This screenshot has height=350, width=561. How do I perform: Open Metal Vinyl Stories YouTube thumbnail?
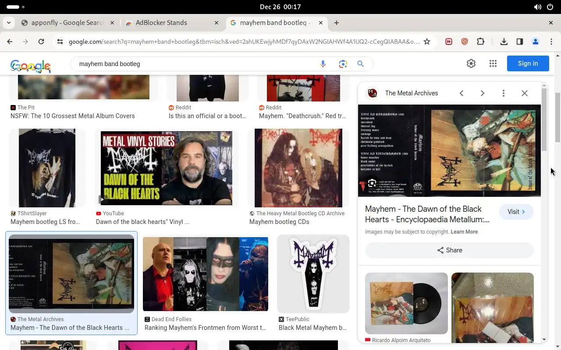pos(167,168)
